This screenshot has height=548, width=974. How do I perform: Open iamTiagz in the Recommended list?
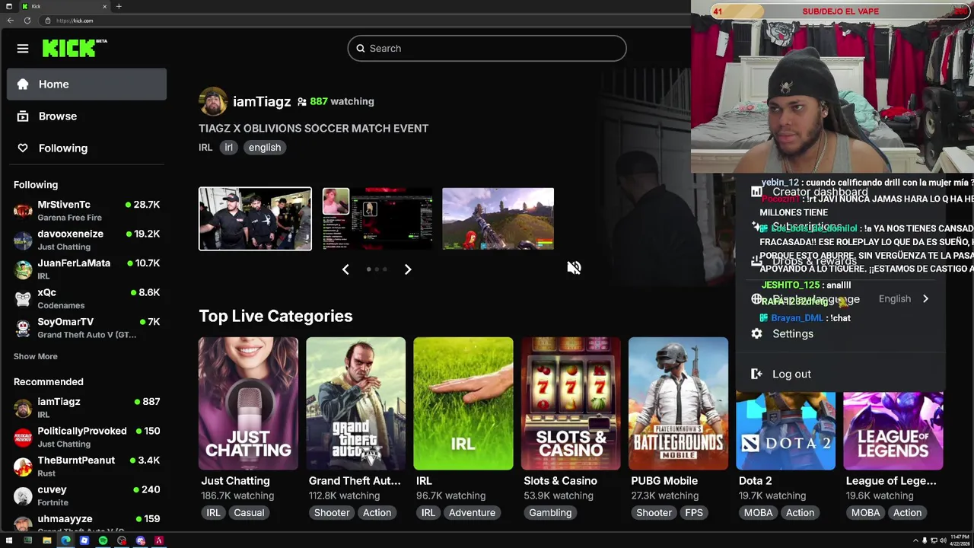87,408
